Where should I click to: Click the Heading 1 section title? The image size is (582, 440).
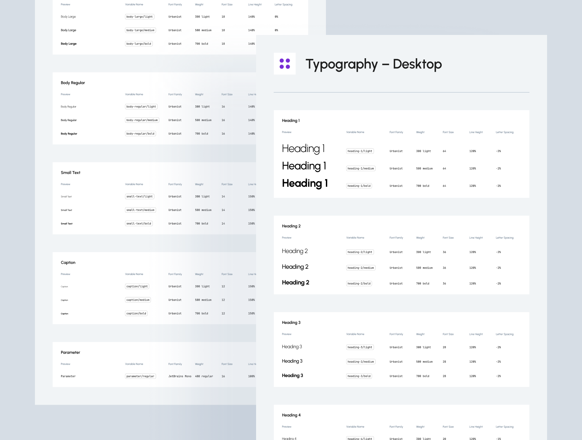tap(291, 121)
